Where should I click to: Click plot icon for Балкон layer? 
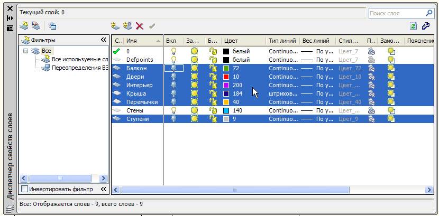(371, 68)
